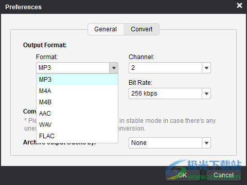
Task: Click the Channel label
Action: (x=142, y=57)
